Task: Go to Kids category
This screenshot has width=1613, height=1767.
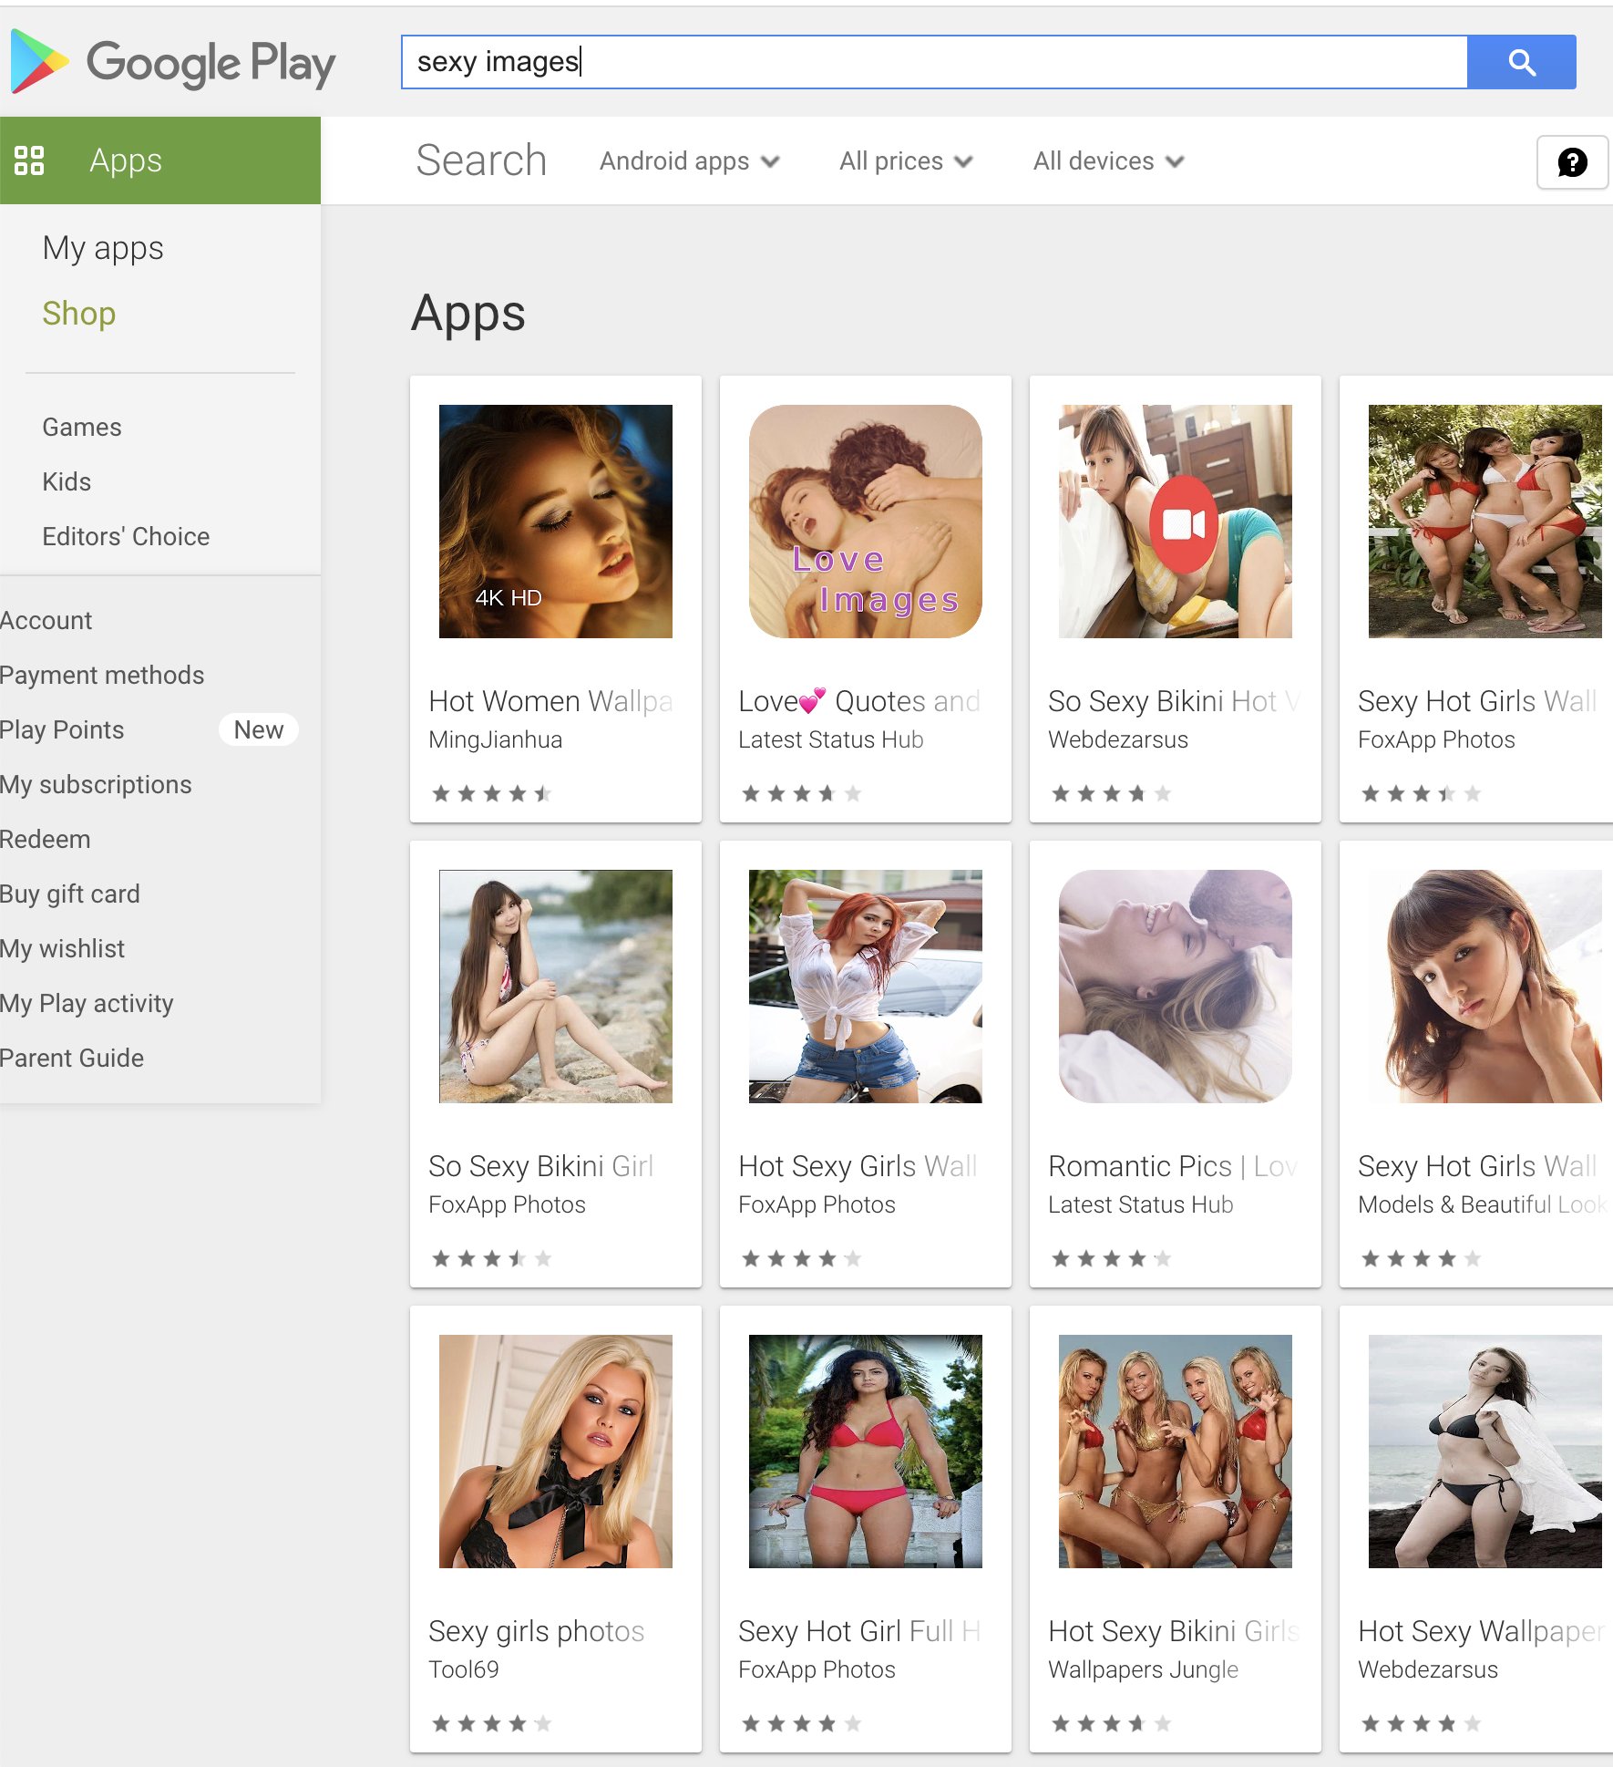Action: pyautogui.click(x=67, y=481)
